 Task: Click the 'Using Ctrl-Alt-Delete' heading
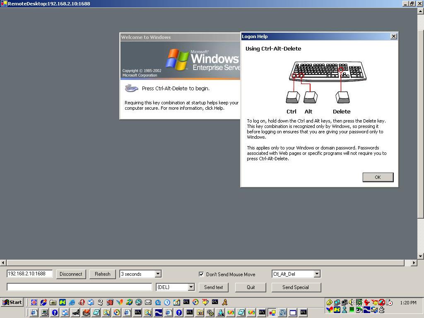click(273, 49)
